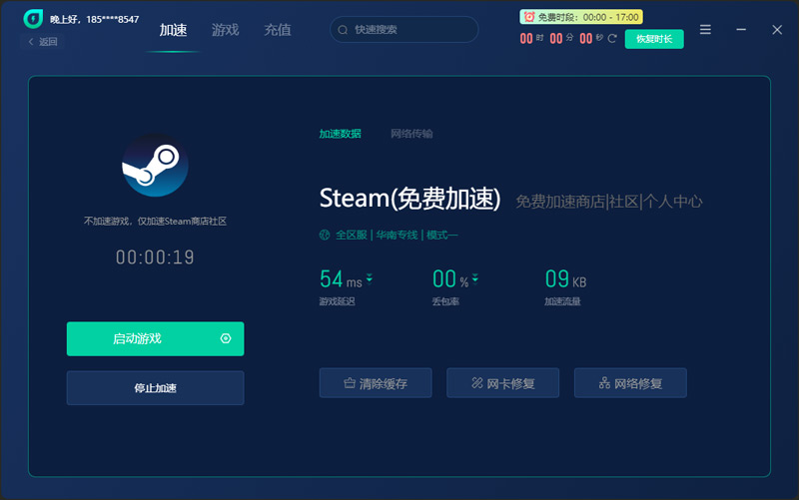
Task: Click the refresh icon beside timer
Action: 612,38
